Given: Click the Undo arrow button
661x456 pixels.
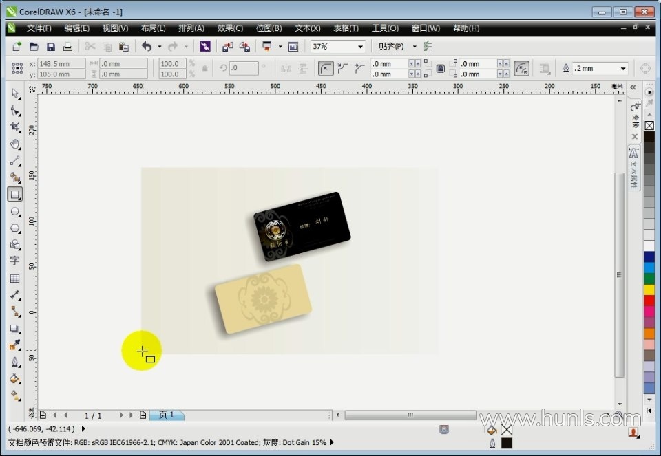Looking at the screenshot, I should (x=146, y=47).
